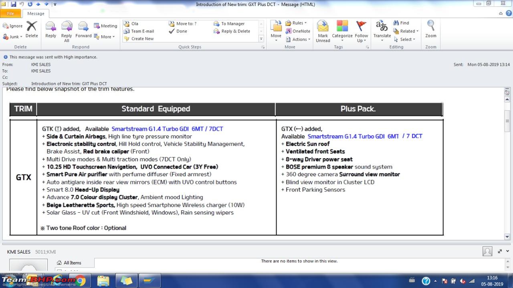This screenshot has height=288, width=513.
Task: Undo the last action in title bar
Action: click(x=22, y=4)
